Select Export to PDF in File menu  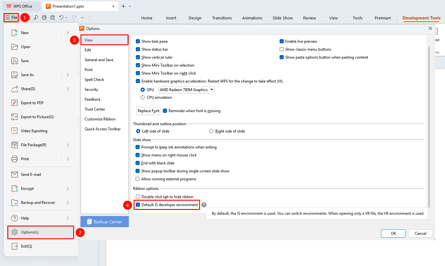click(40, 103)
